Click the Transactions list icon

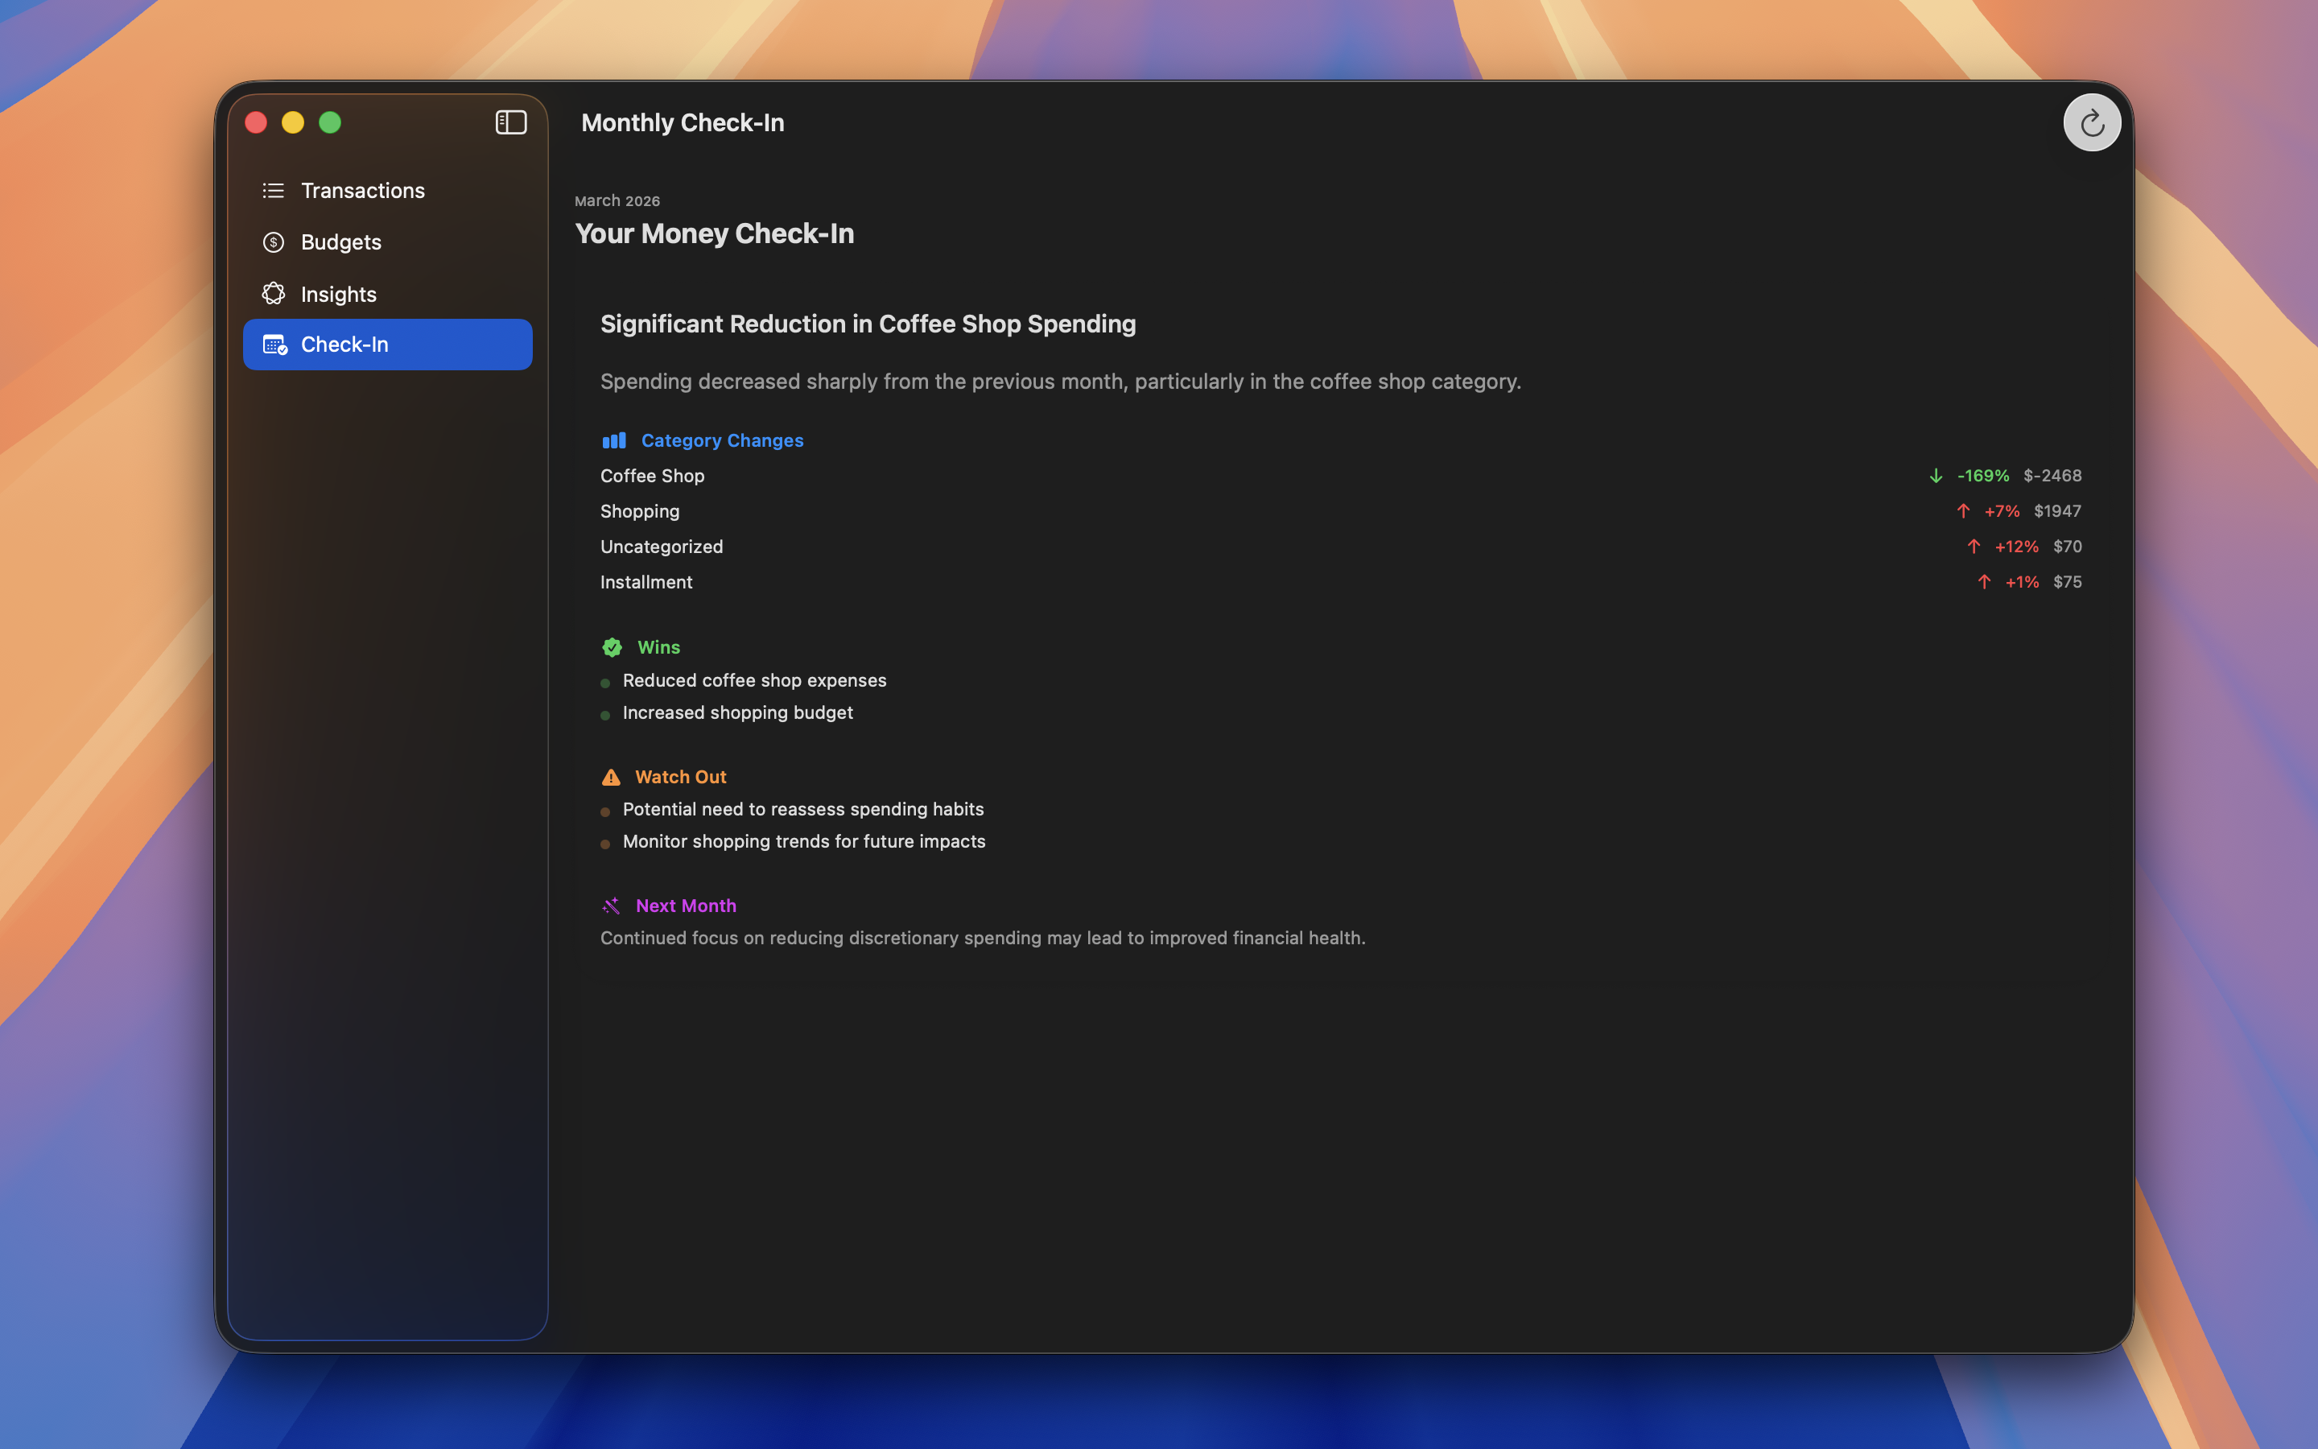(x=273, y=191)
